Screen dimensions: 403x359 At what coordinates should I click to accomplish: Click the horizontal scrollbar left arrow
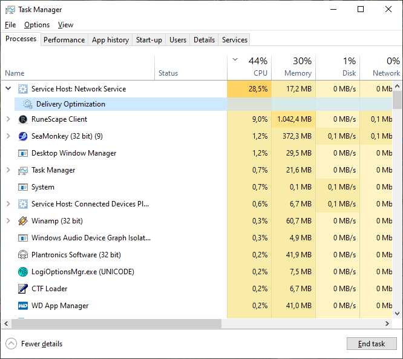point(7,323)
